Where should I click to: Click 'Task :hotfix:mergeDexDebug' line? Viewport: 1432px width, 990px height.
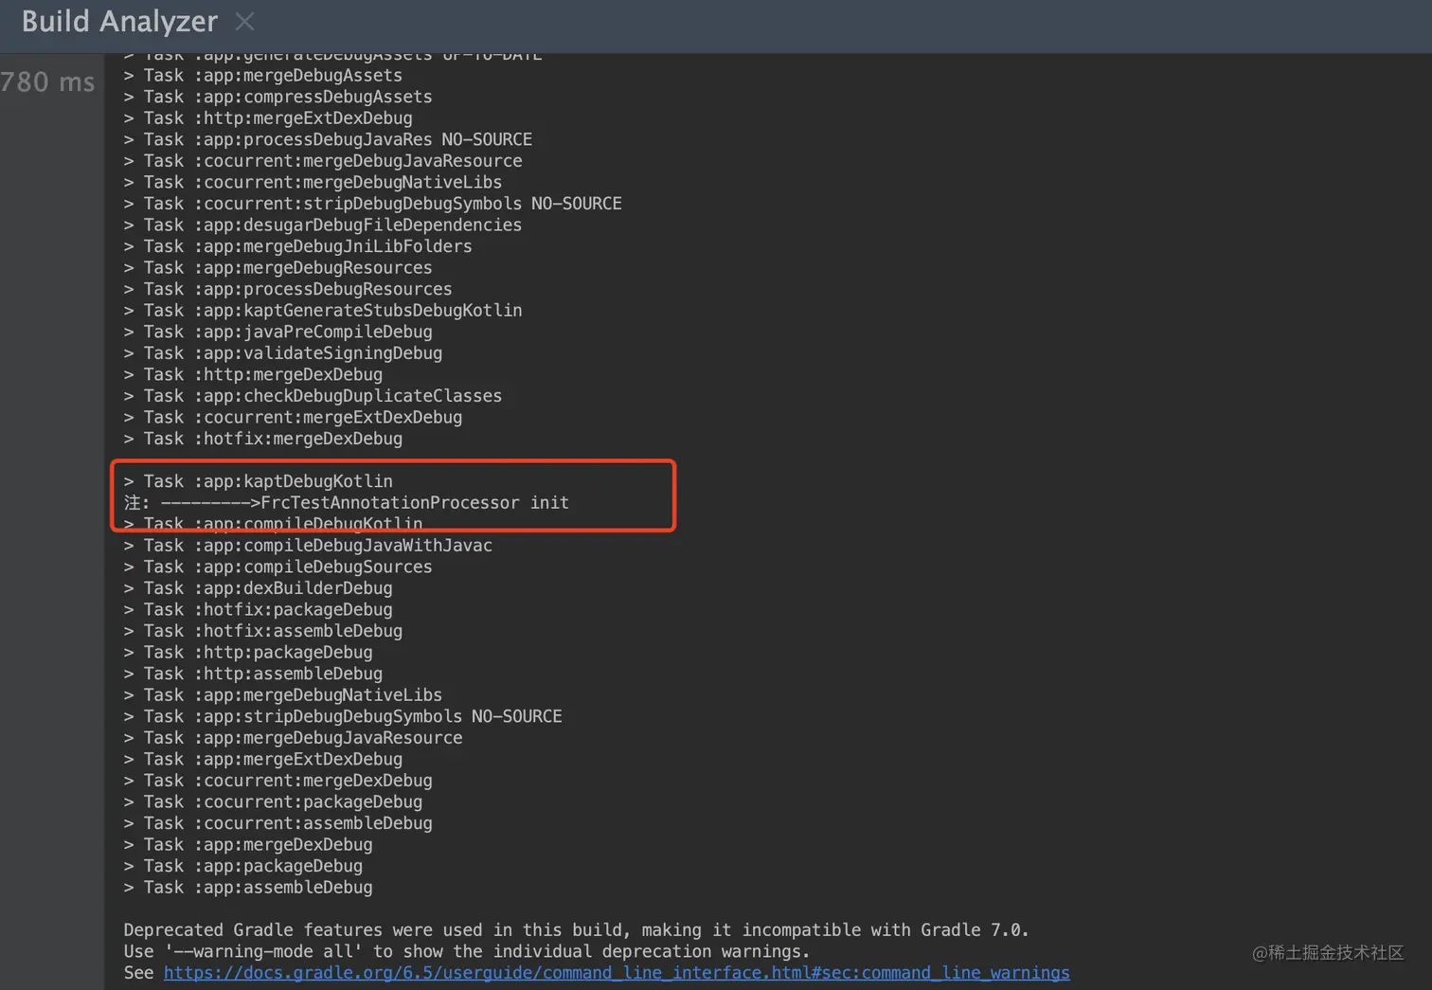(x=262, y=439)
